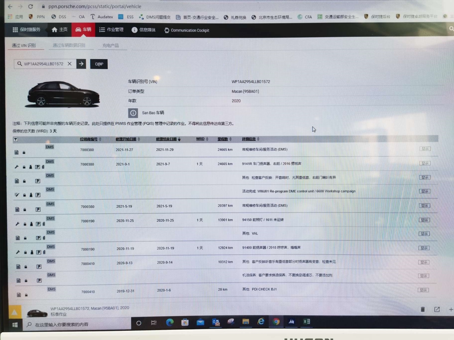The width and height of the screenshot is (454, 340).
Task: Click wrench icon in 2020-11-25 row
Action: tap(17, 224)
